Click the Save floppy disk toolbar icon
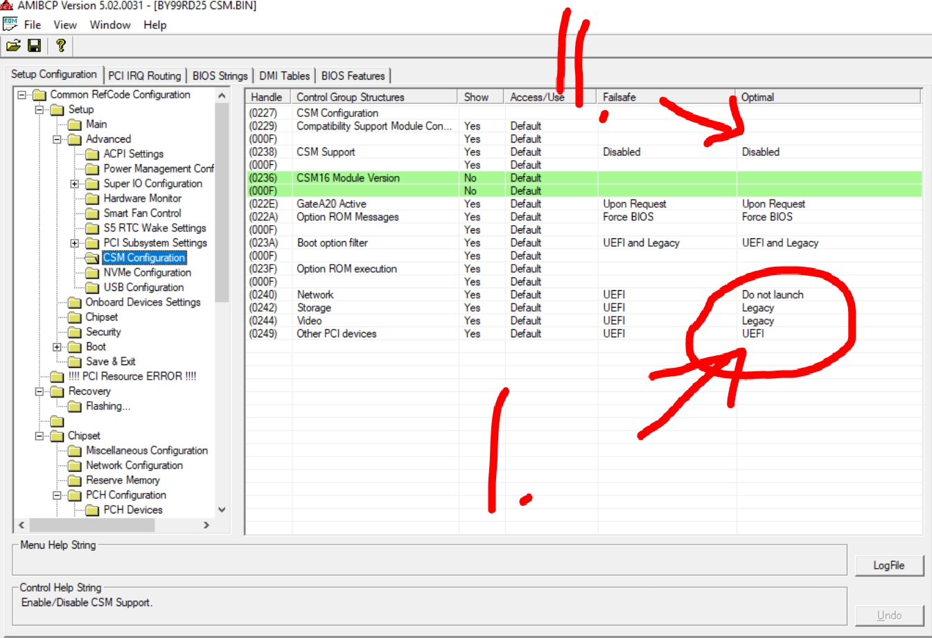 (x=34, y=46)
